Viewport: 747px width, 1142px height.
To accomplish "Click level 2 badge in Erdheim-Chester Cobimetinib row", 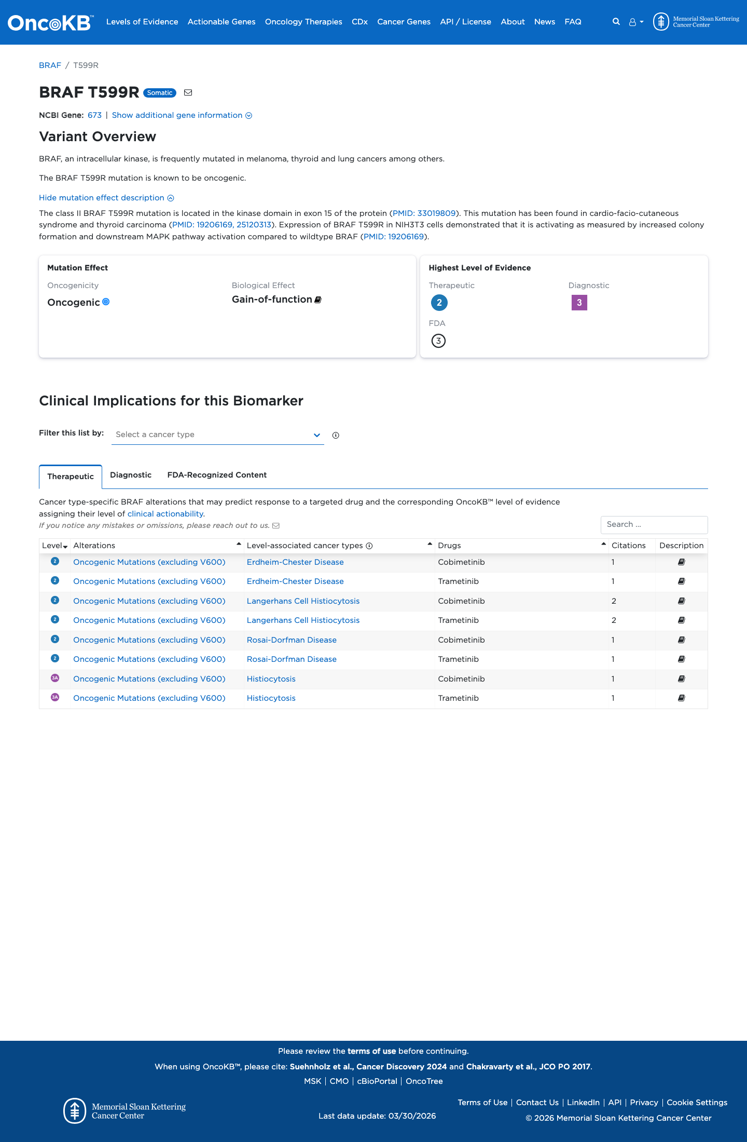I will click(x=55, y=561).
